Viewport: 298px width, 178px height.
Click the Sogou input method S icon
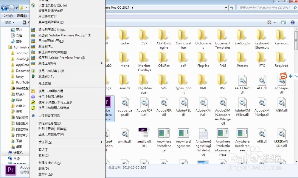click(284, 76)
